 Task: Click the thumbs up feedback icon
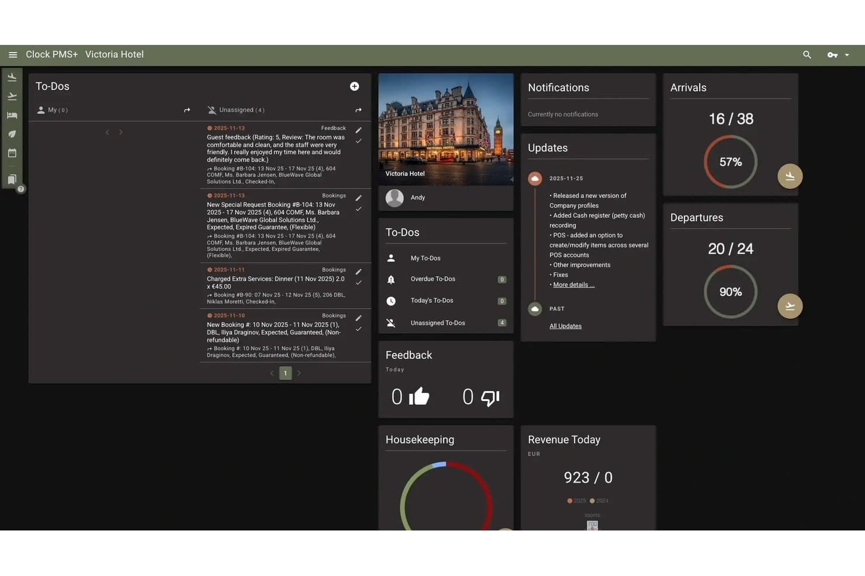pos(419,397)
